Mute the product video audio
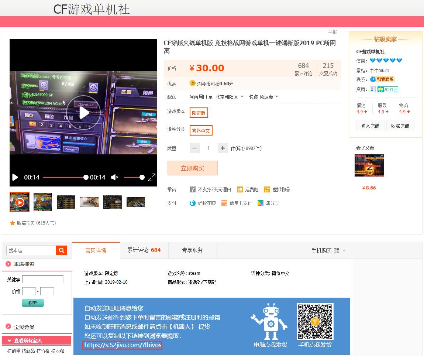The height and width of the screenshot is (356, 424). click(114, 177)
